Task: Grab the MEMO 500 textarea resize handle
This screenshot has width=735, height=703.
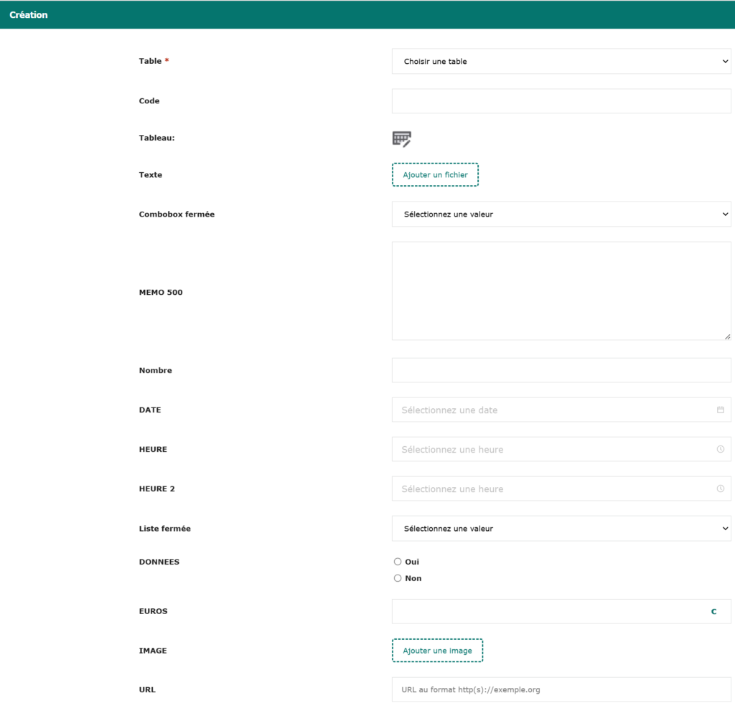Action: click(x=727, y=336)
